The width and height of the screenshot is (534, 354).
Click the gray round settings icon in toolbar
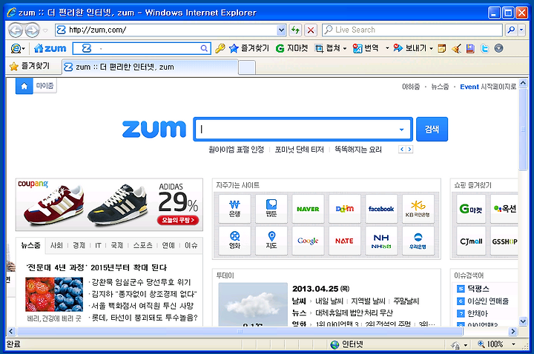click(x=498, y=48)
